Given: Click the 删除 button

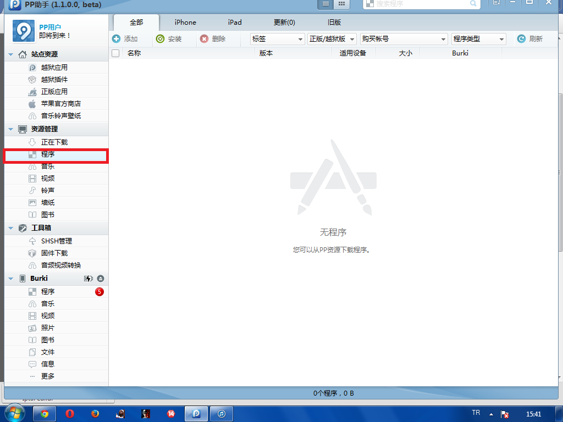Looking at the screenshot, I should 213,39.
